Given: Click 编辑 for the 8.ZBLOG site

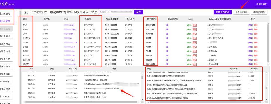Looking at the screenshot, I should click(250, 56).
